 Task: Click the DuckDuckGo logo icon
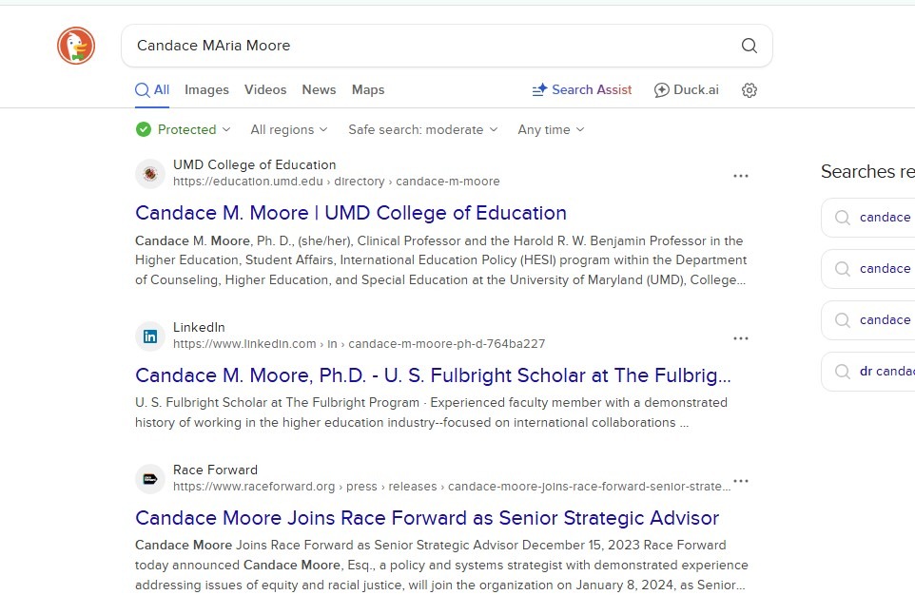coord(76,46)
